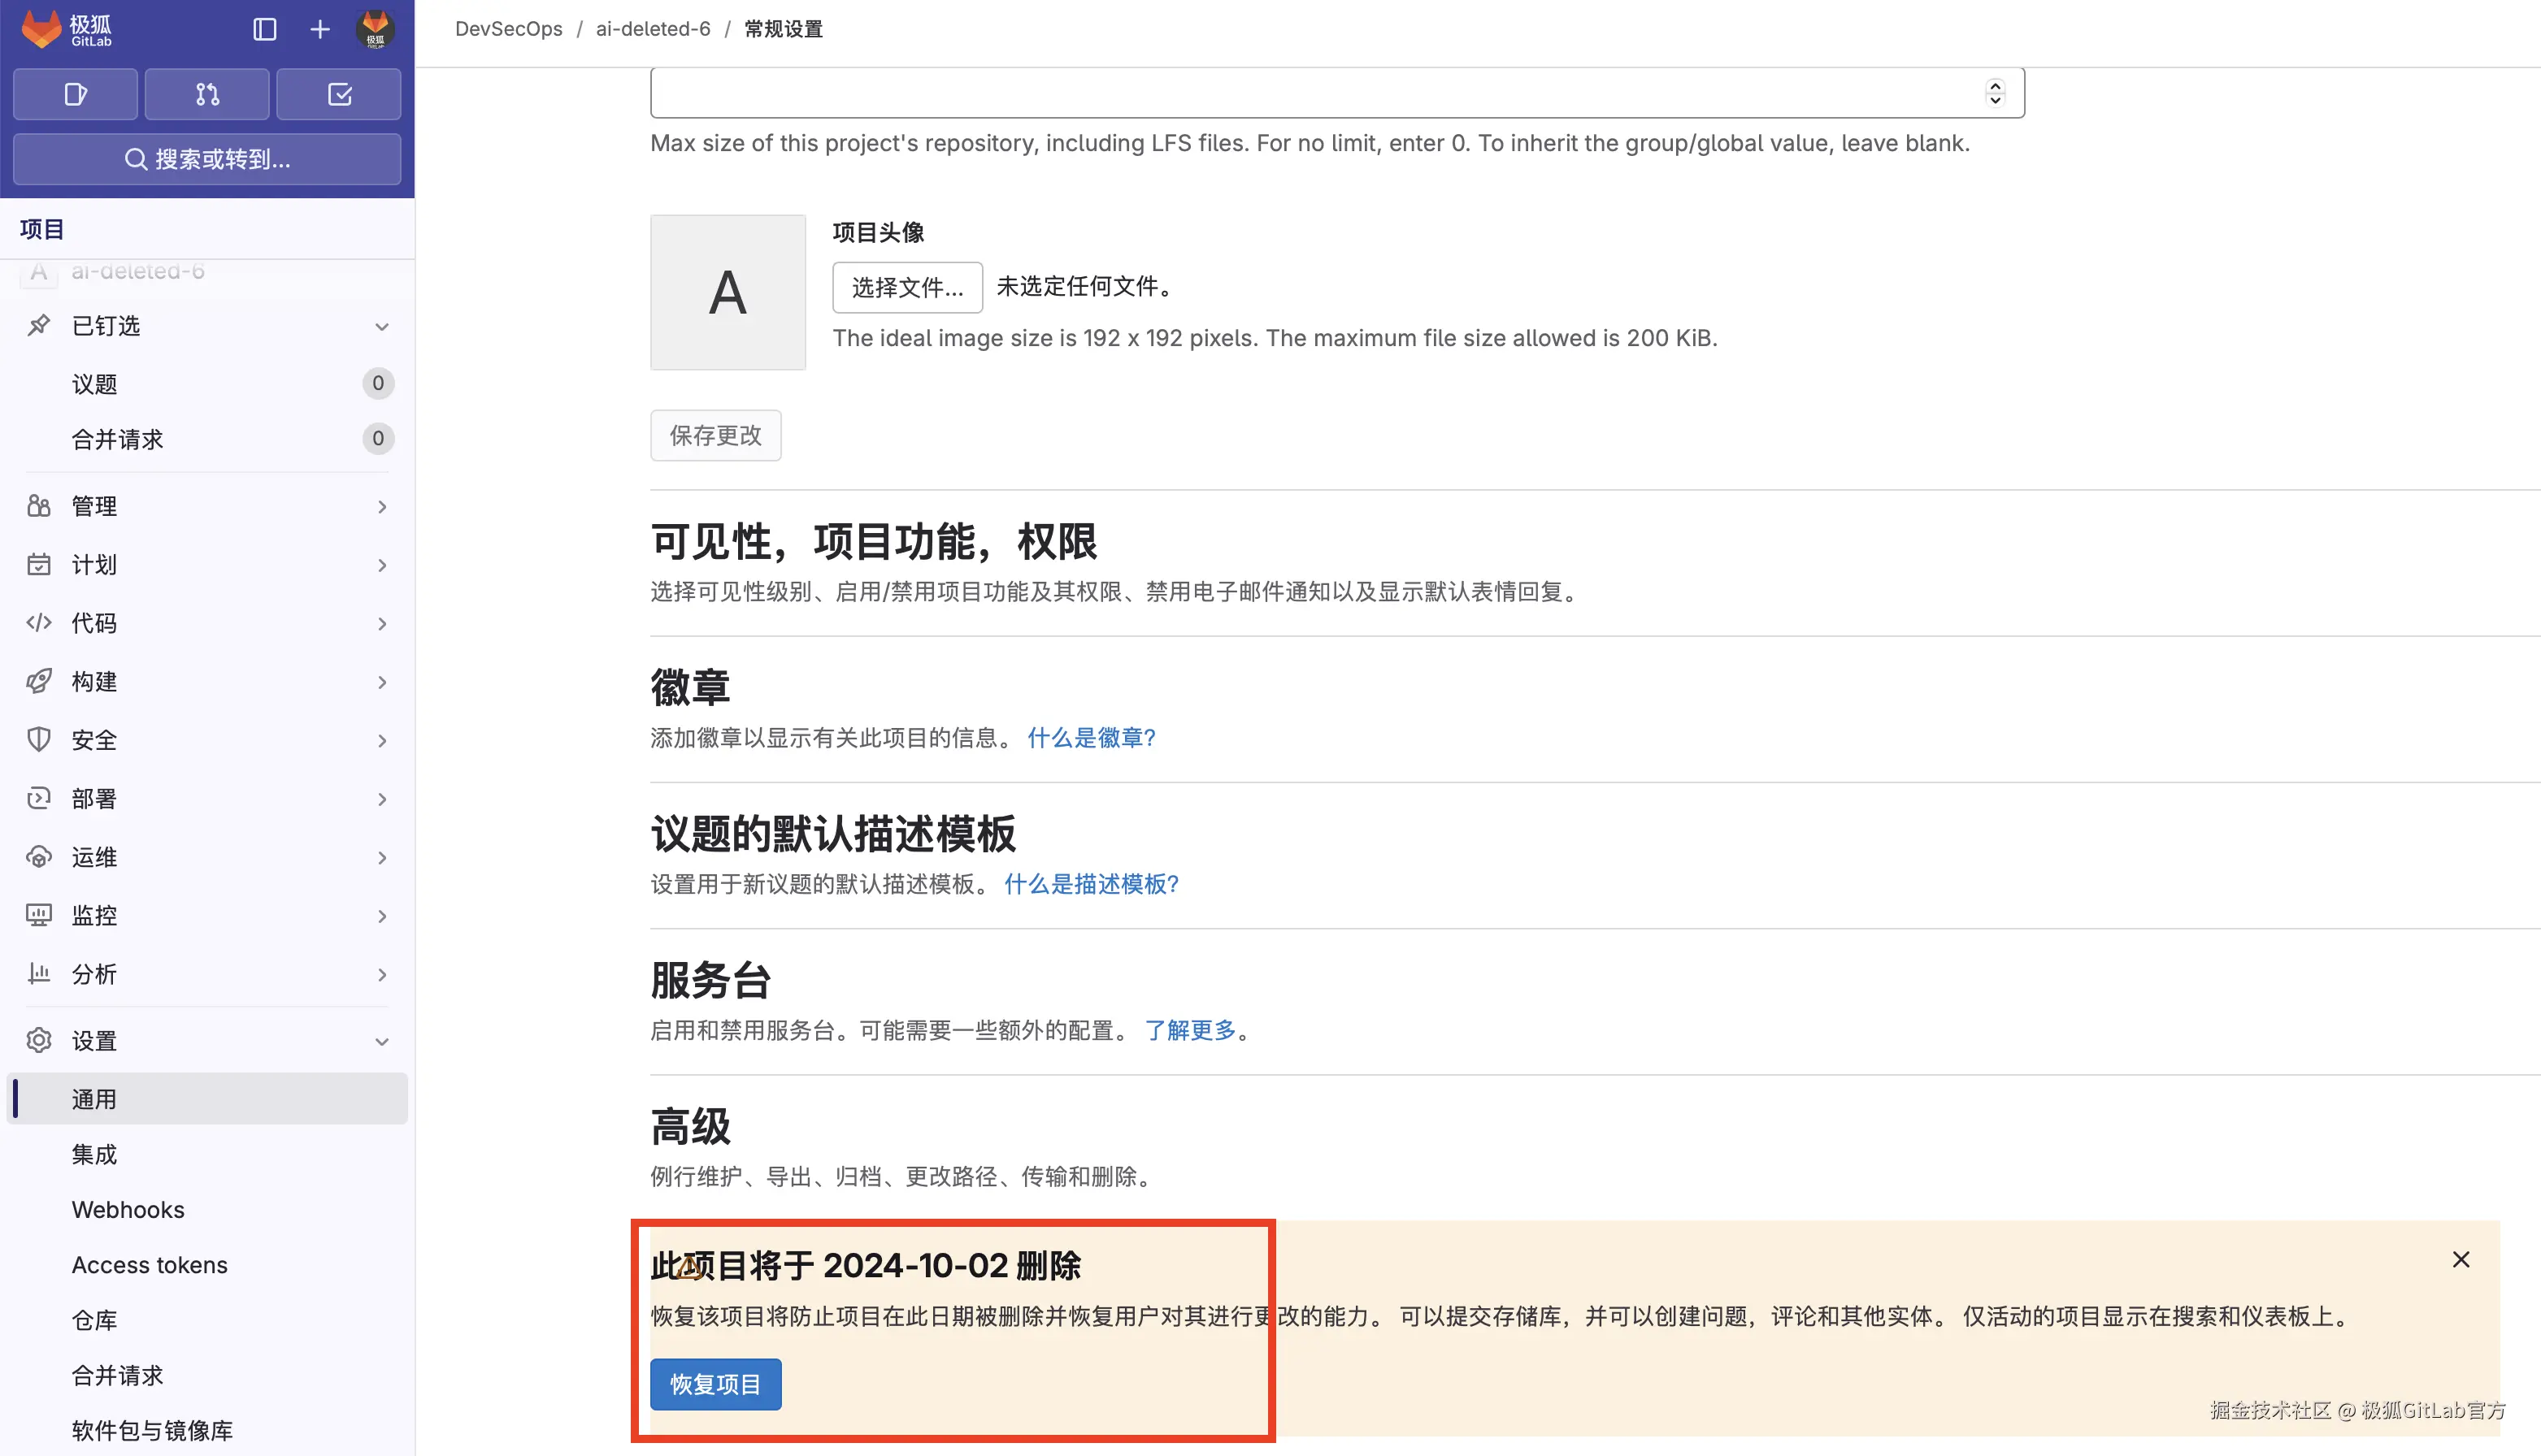Click the 恢复项目 restore button

[715, 1384]
